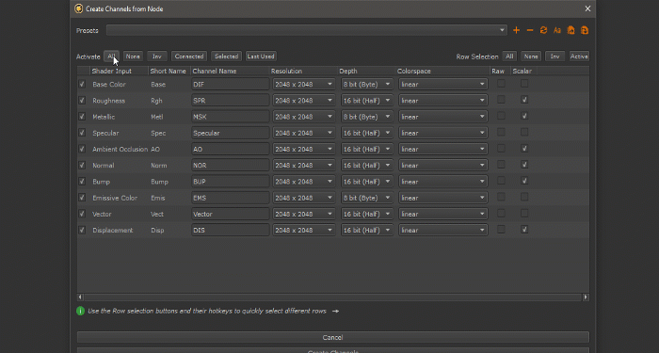
Task: Toggle the Scalar checkbox for Metallic
Action: [524, 116]
